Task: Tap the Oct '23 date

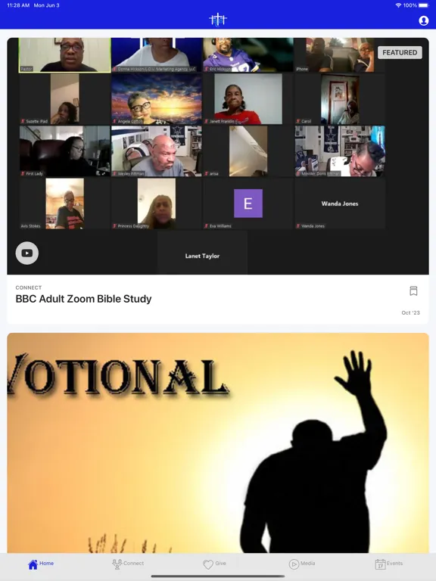Action: 410,312
